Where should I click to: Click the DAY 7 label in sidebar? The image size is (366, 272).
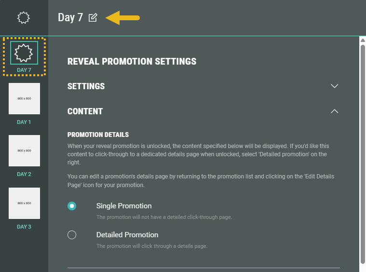pyautogui.click(x=24, y=70)
